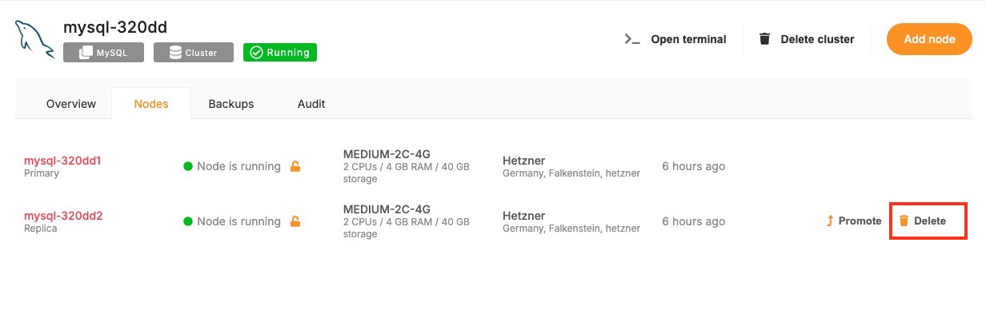Click the green status dot for mysql-320dd1
986x334 pixels.
coord(188,167)
